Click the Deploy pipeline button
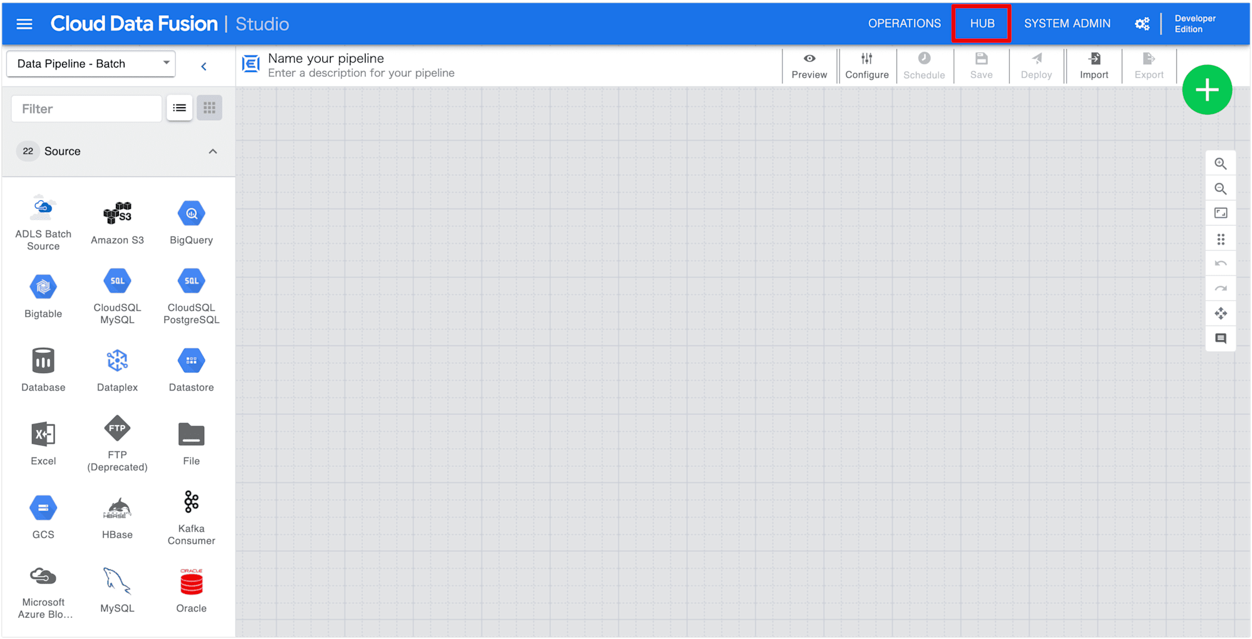 pyautogui.click(x=1036, y=66)
